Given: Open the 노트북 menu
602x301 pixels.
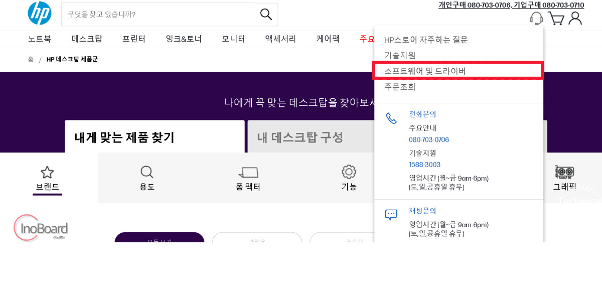Looking at the screenshot, I should (40, 39).
